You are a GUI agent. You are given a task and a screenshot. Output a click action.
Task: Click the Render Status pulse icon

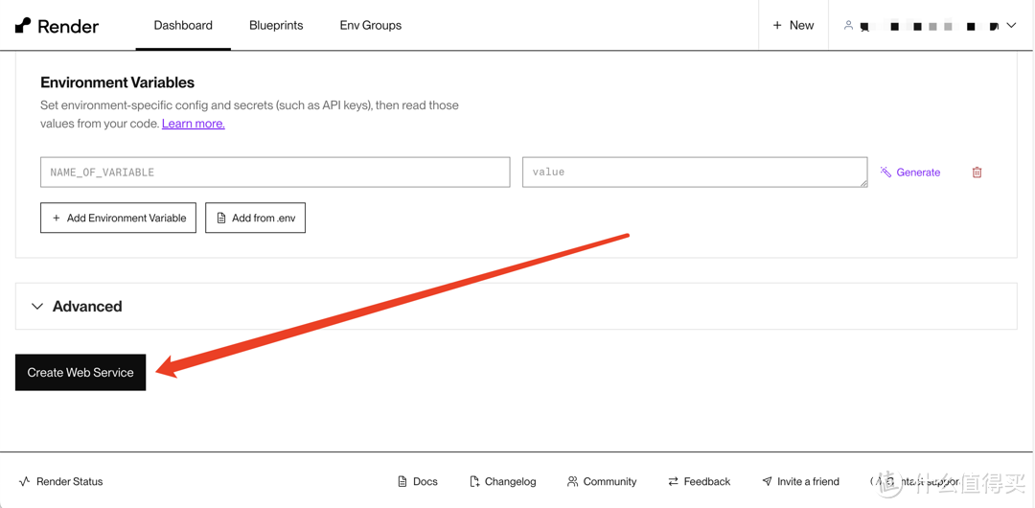(x=25, y=481)
